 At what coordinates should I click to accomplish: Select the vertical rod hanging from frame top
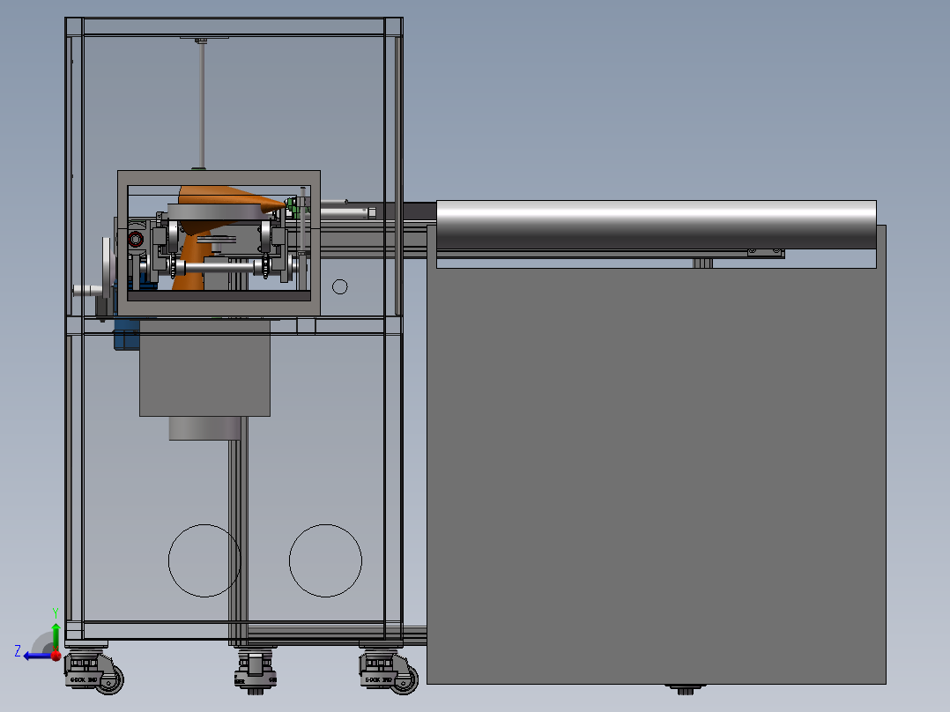tap(201, 104)
